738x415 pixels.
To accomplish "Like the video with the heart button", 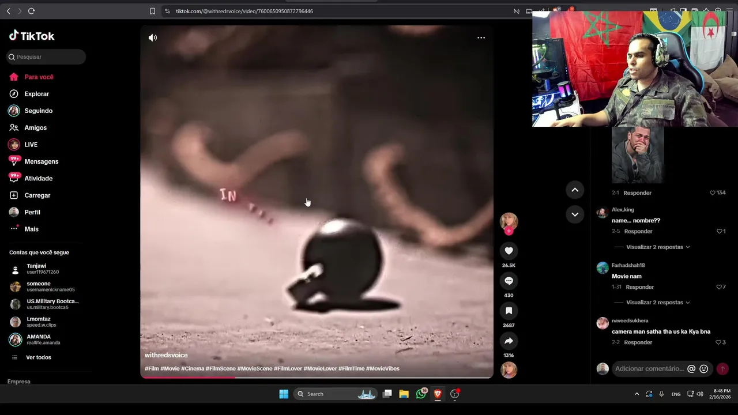I will pyautogui.click(x=509, y=251).
